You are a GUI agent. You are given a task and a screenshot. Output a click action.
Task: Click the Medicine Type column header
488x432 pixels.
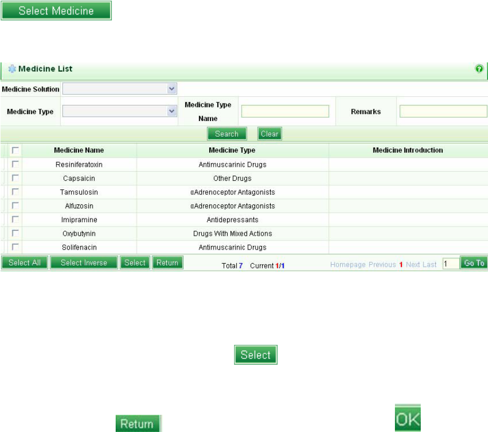pyautogui.click(x=232, y=150)
